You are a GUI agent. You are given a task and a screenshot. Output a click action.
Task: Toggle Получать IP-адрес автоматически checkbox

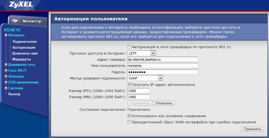(x=129, y=85)
